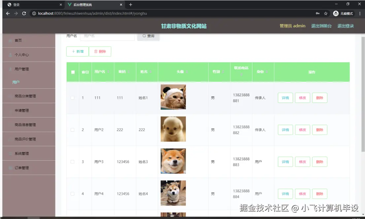Sort table by 用户名 column arrows

click(109, 72)
